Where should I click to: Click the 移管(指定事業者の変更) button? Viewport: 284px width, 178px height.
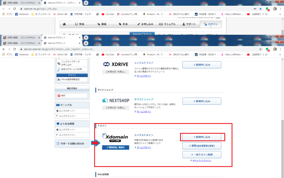coord(202,146)
